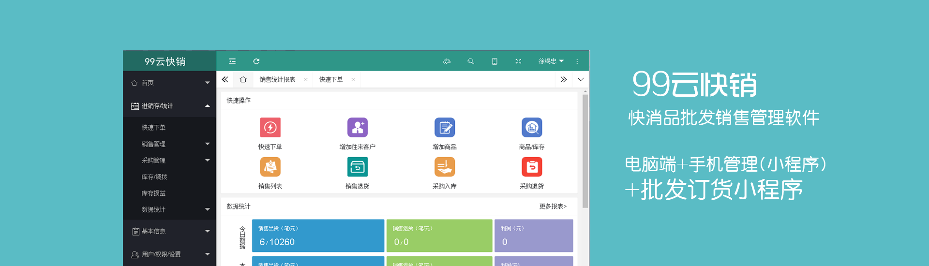
Task: Expand the 首页 sidebar menu
Action: click(169, 83)
